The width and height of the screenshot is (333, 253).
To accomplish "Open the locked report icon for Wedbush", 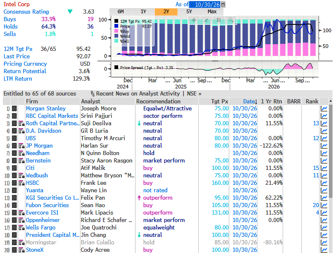I will click(x=21, y=175).
